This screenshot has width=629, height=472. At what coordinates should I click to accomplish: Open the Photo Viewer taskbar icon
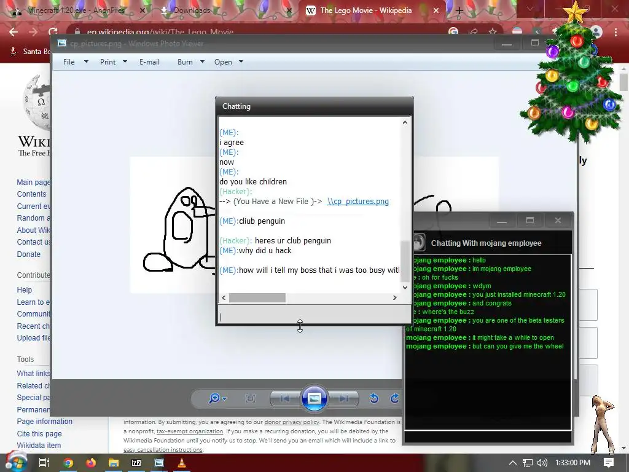tap(159, 463)
